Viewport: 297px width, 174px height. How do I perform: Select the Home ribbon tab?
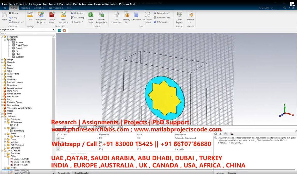coord(14,8)
